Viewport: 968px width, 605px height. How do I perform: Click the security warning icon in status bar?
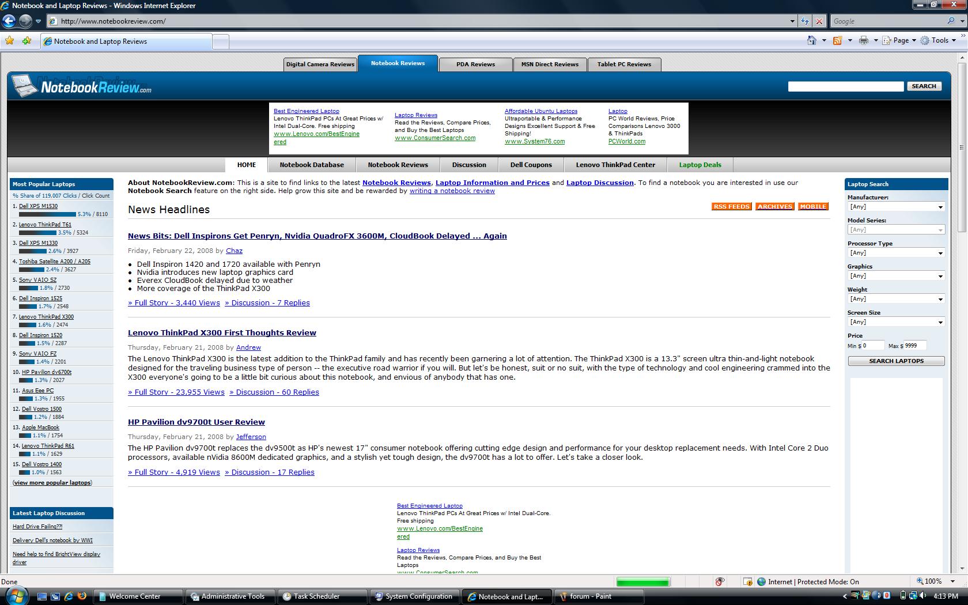pos(747,582)
